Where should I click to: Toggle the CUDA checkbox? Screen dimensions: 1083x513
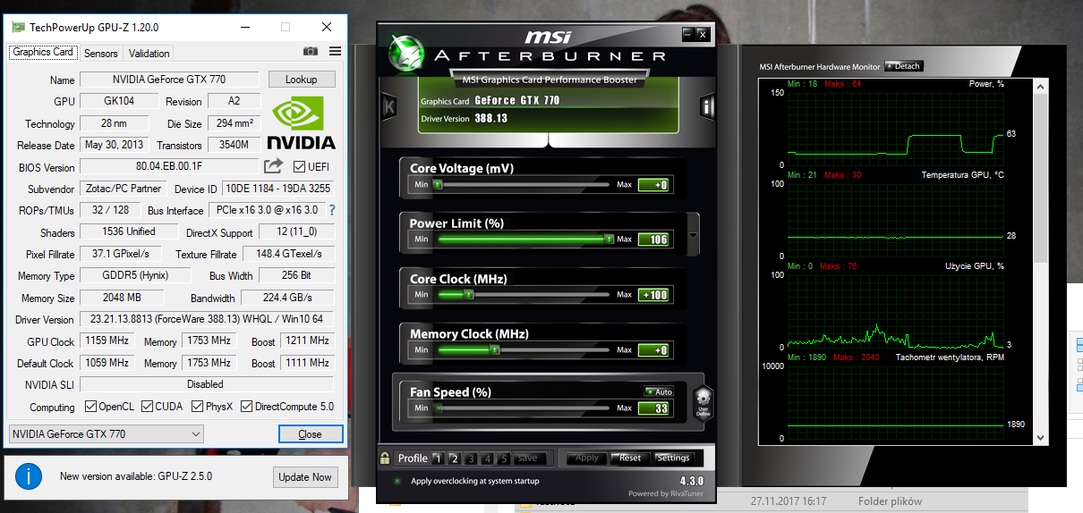tap(147, 407)
